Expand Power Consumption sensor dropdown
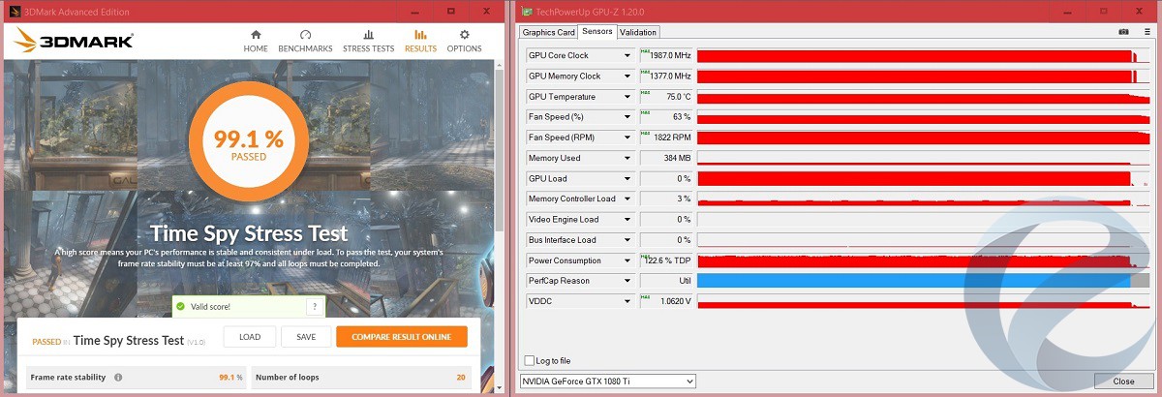Screen dimensions: 1162x397 click(x=627, y=260)
